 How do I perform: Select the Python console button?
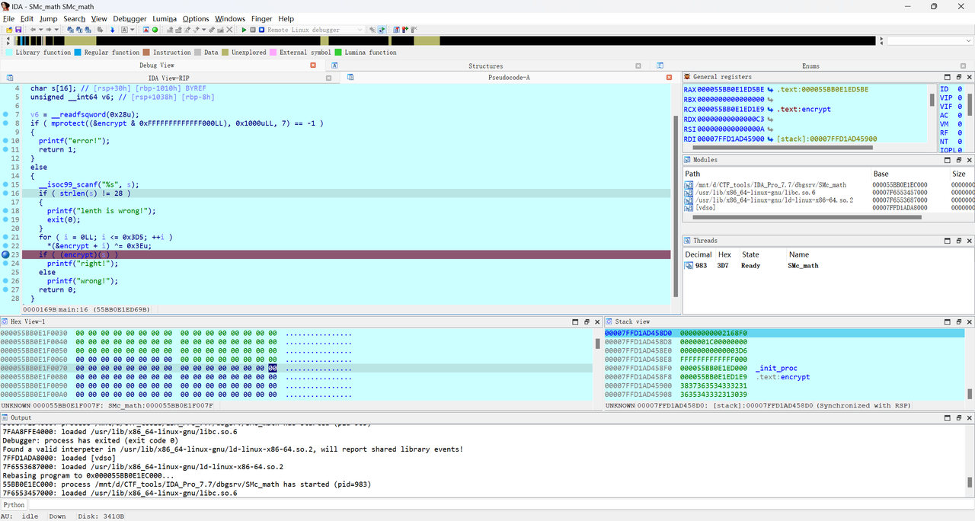coord(14,504)
